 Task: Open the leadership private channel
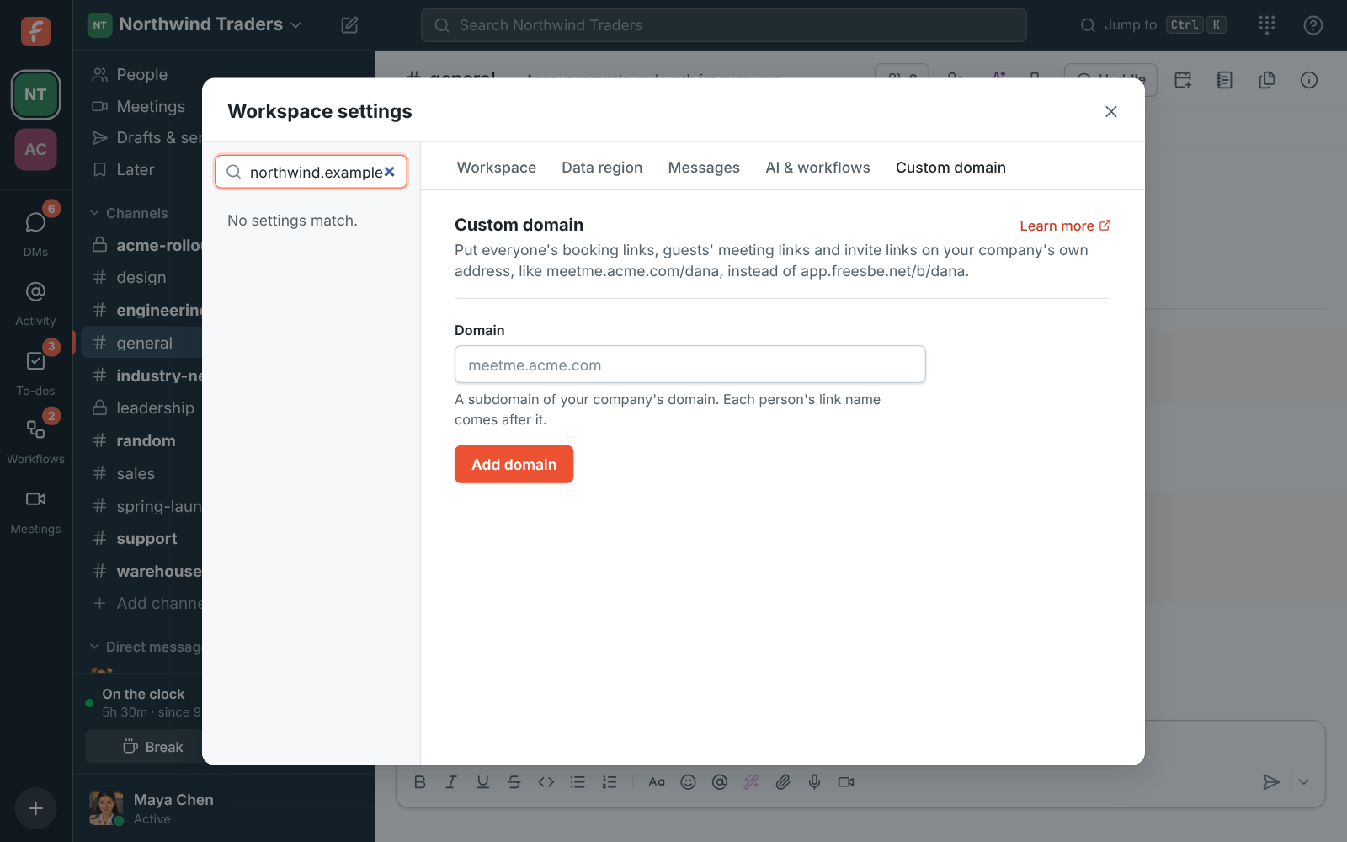[x=141, y=408]
